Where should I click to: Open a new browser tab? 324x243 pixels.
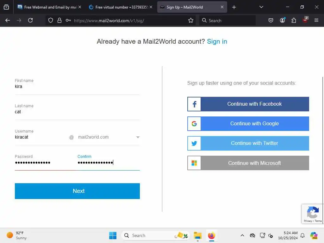[x=234, y=7]
